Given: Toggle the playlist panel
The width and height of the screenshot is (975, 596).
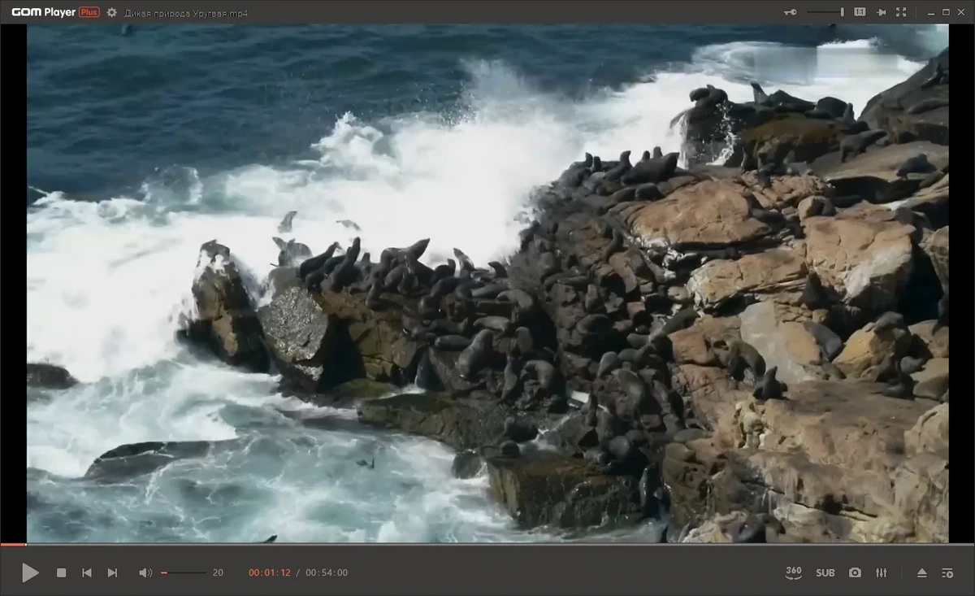Looking at the screenshot, I should tap(947, 572).
